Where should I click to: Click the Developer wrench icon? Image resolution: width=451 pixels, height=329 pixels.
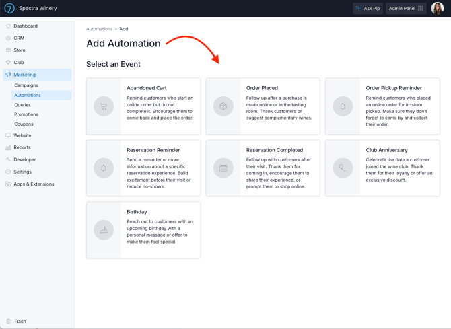8,159
